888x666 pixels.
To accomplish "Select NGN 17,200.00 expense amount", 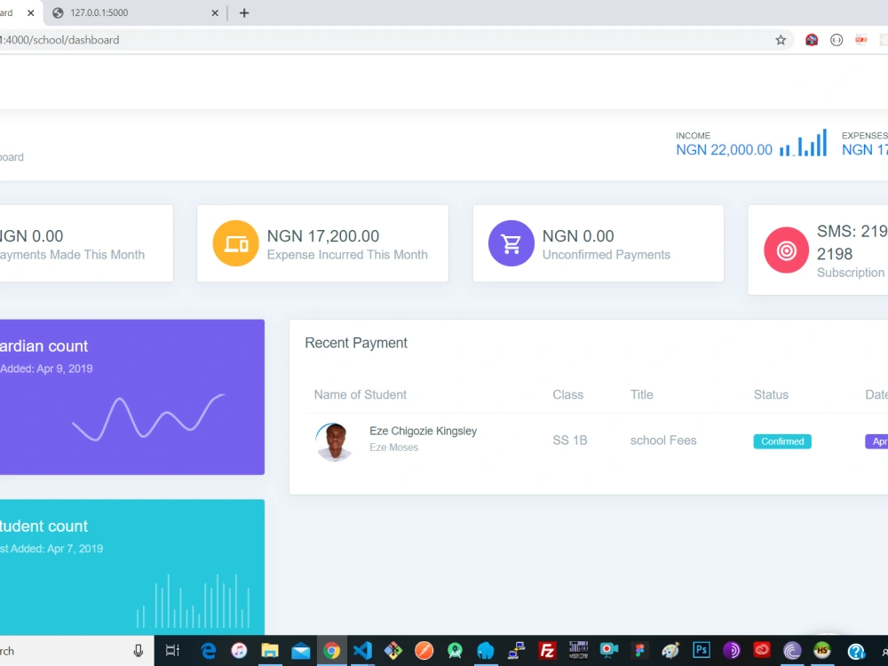I will pos(323,235).
